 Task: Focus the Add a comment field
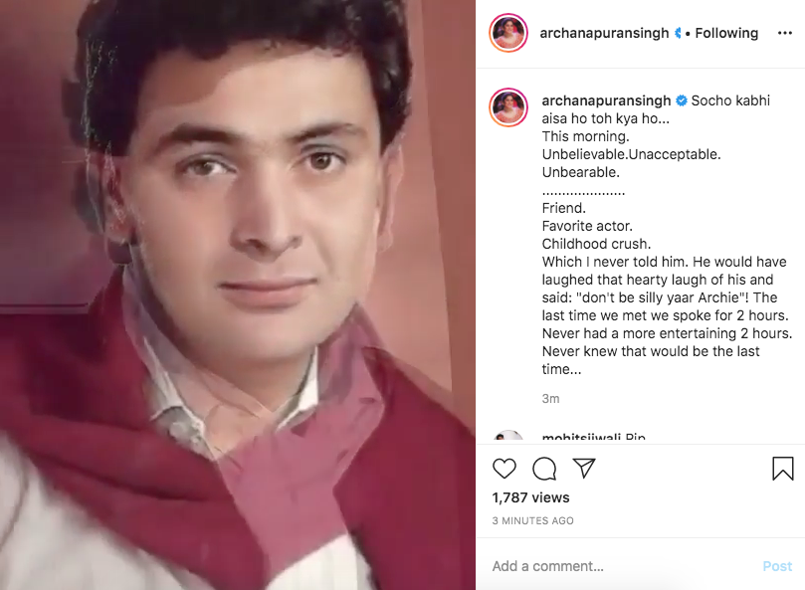[x=617, y=566]
